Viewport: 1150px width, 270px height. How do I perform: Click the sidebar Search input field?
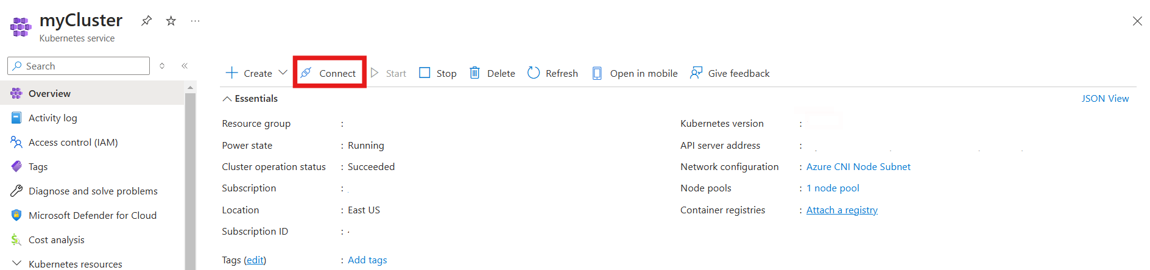79,66
